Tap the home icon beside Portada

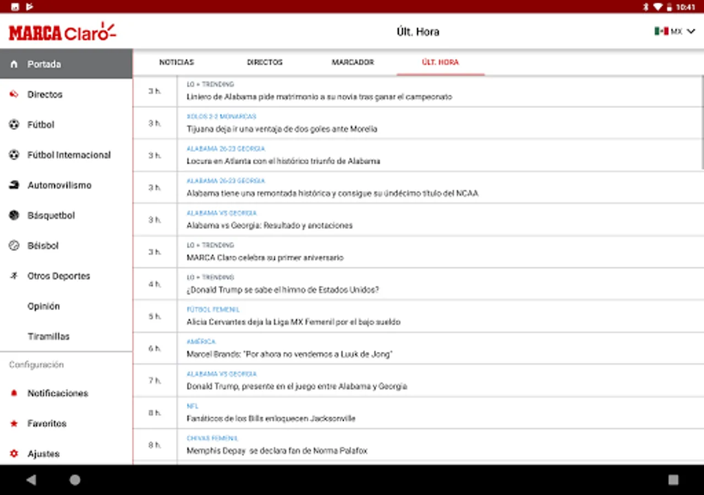coord(14,64)
